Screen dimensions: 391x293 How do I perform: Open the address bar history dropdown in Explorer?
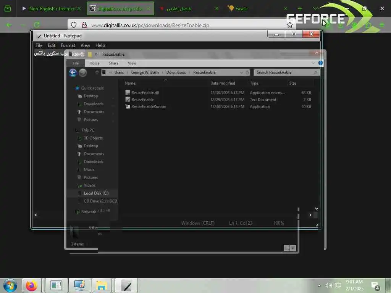pos(241,72)
